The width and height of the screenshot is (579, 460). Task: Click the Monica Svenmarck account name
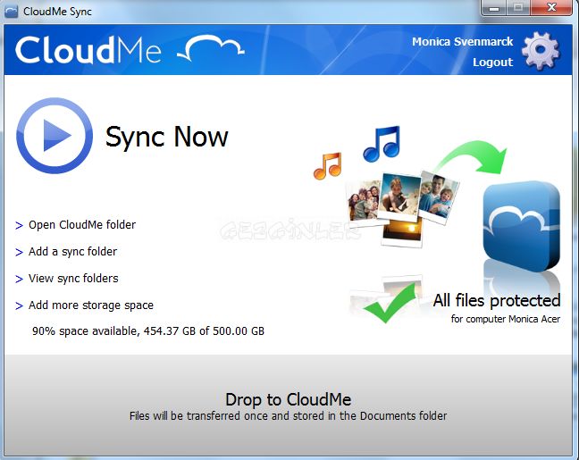click(462, 42)
